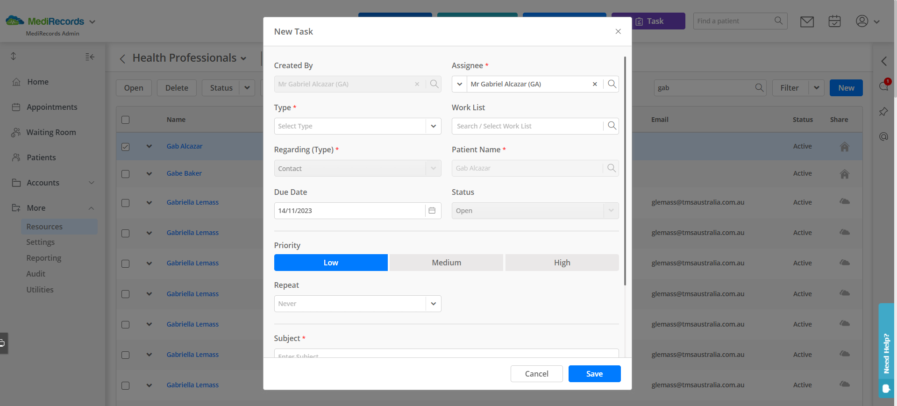Open MediRecords practice switcher dropdown

coord(92,22)
